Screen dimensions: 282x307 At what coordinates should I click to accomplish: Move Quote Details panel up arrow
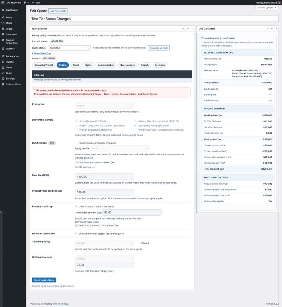tap(183, 29)
